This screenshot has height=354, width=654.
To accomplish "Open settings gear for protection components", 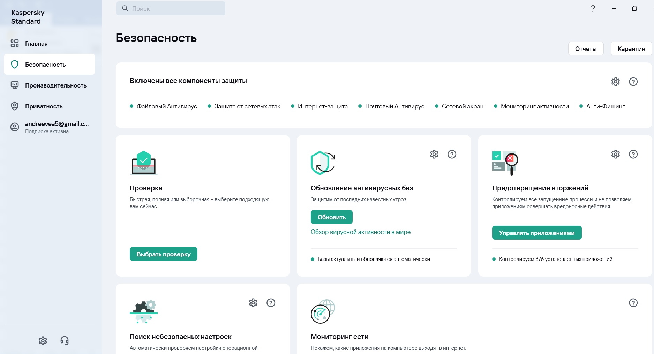I will pos(615,82).
